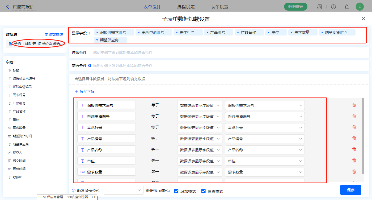The width and height of the screenshot is (372, 200).
Task: Open the contacts book icon in header
Action: coord(320,7)
